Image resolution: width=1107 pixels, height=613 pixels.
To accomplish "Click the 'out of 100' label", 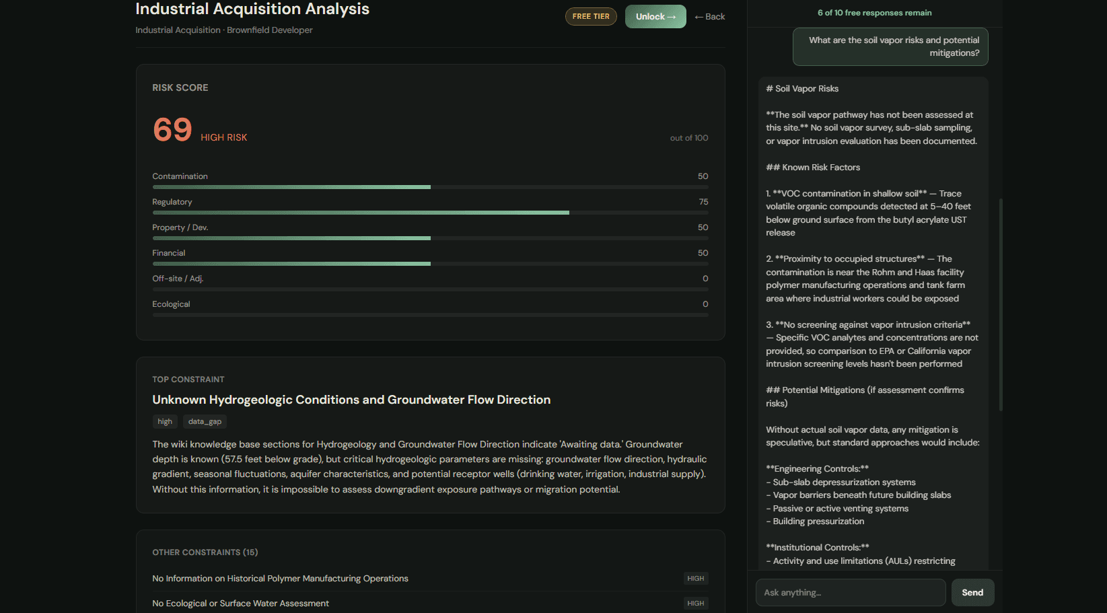I will tap(689, 138).
